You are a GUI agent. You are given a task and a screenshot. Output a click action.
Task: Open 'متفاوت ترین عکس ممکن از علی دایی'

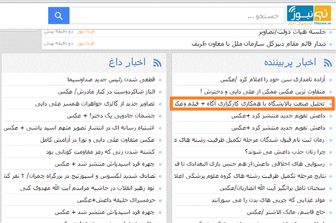pos(263,92)
